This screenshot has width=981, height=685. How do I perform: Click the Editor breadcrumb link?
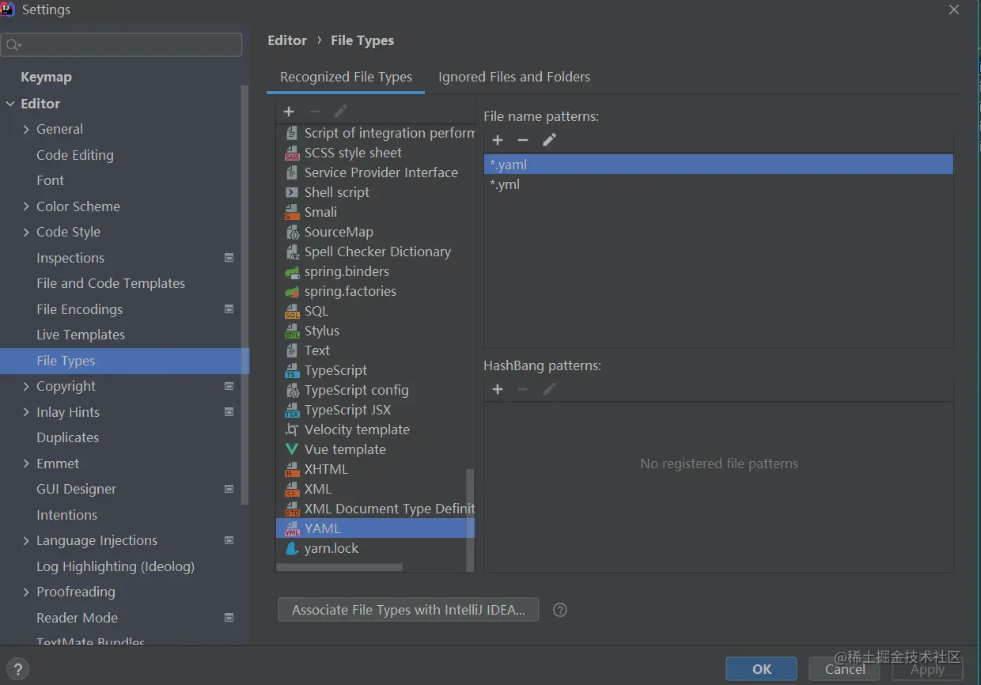287,40
